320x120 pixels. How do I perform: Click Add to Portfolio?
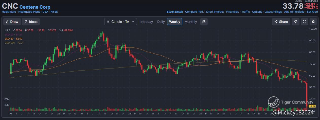pos(294,12)
